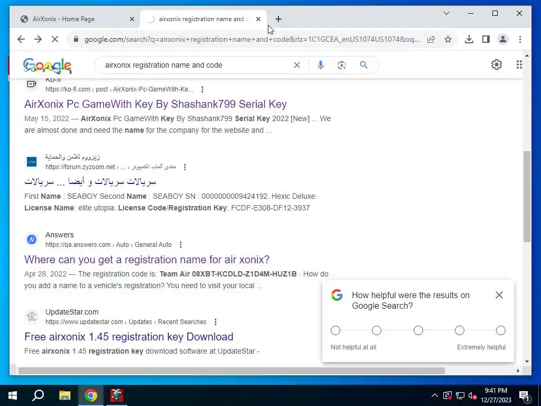
Task: Select the airxonix registration search tab
Action: point(203,19)
